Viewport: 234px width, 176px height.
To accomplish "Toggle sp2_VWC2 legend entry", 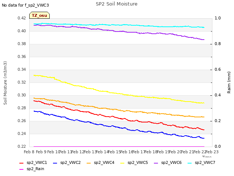I will 67,162.
